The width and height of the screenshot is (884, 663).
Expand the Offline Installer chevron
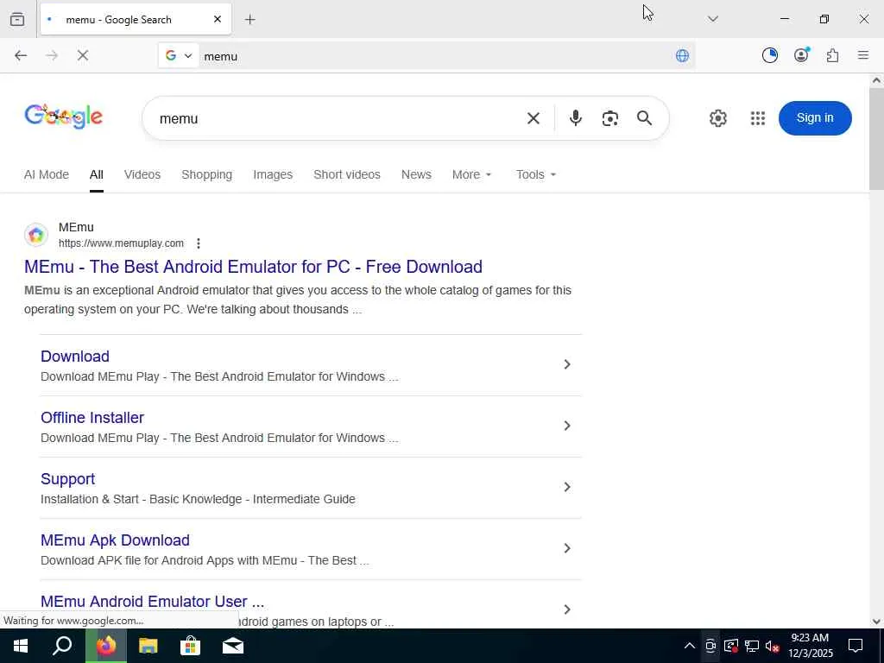[x=567, y=426]
